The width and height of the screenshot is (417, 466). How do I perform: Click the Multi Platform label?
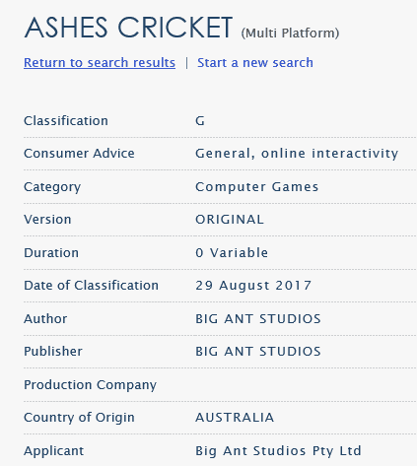click(290, 33)
